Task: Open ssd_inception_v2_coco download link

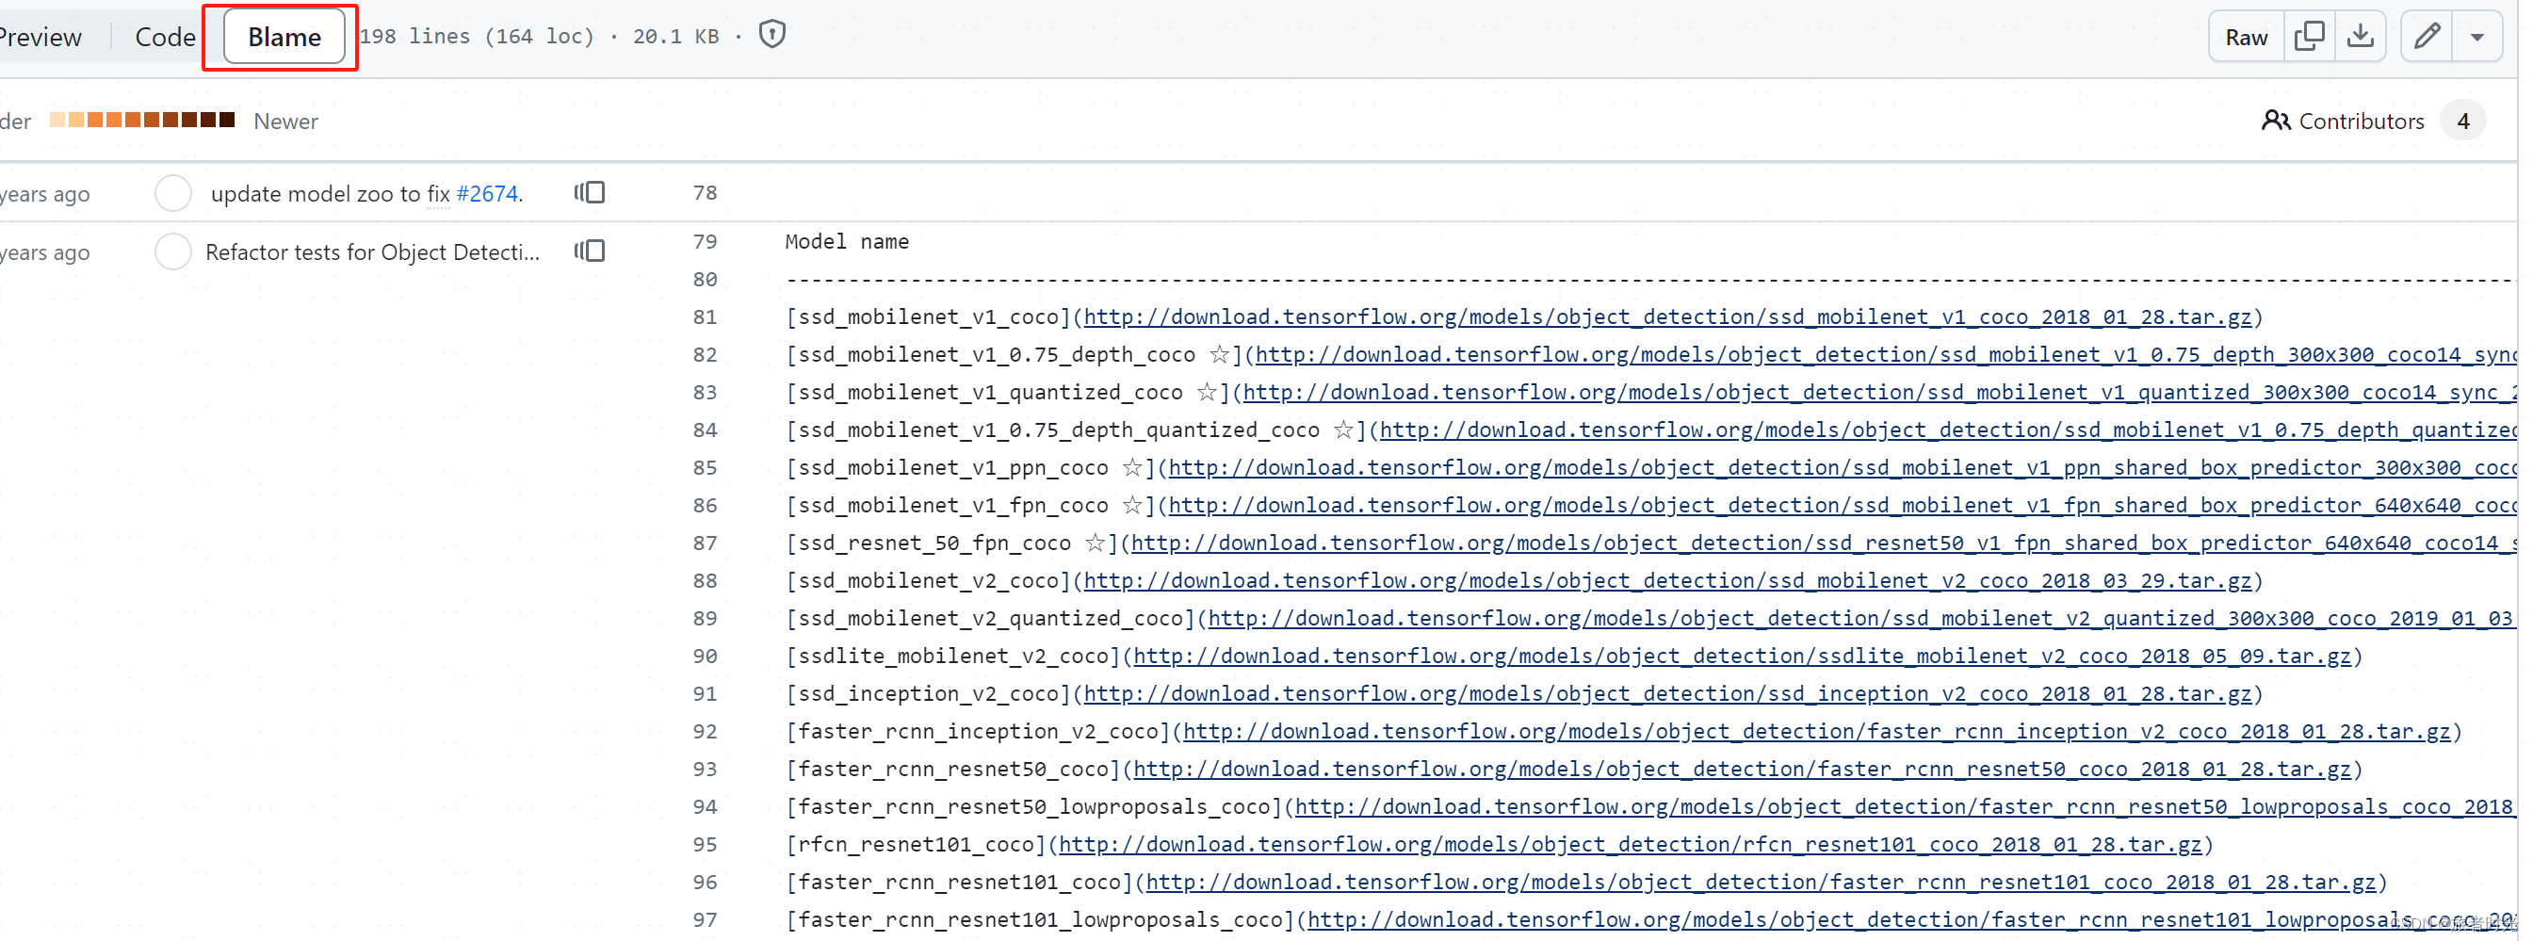Action: point(1666,694)
